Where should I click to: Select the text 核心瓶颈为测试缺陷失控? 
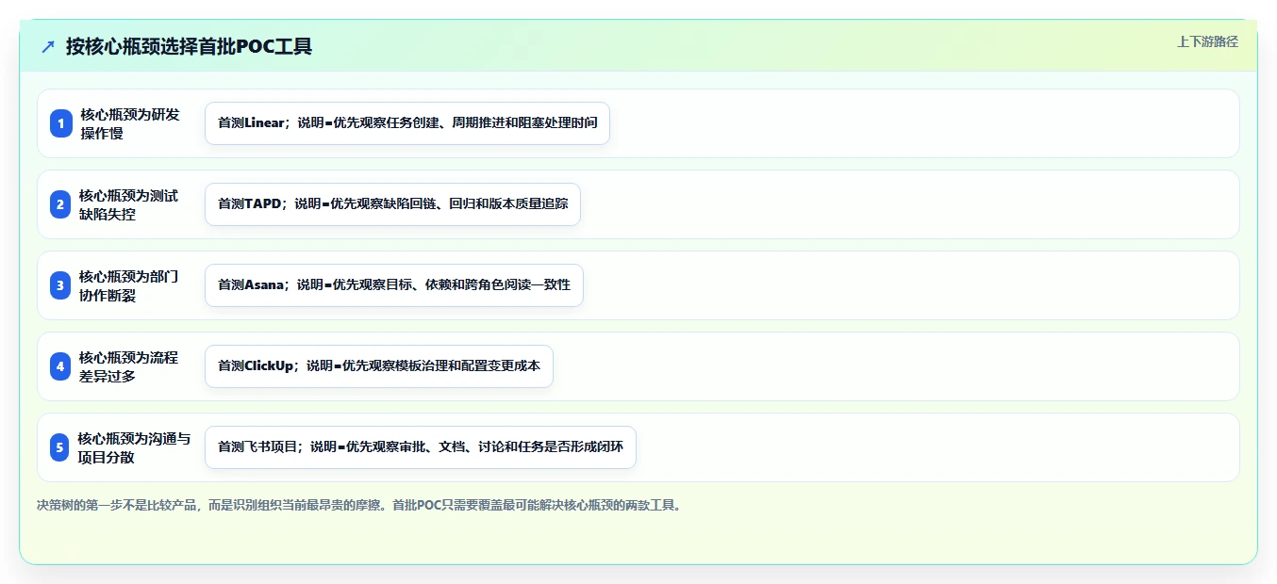(129, 204)
